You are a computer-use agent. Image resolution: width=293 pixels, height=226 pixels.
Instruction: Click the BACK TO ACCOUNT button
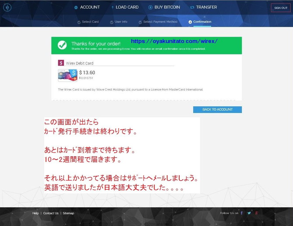click(x=217, y=110)
